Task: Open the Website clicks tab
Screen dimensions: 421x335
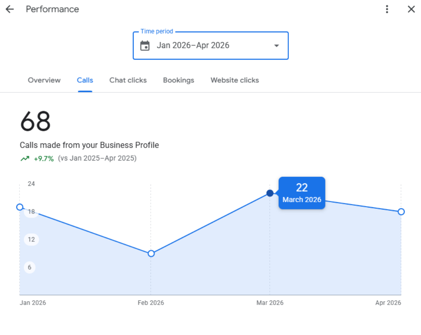Action: pos(235,80)
